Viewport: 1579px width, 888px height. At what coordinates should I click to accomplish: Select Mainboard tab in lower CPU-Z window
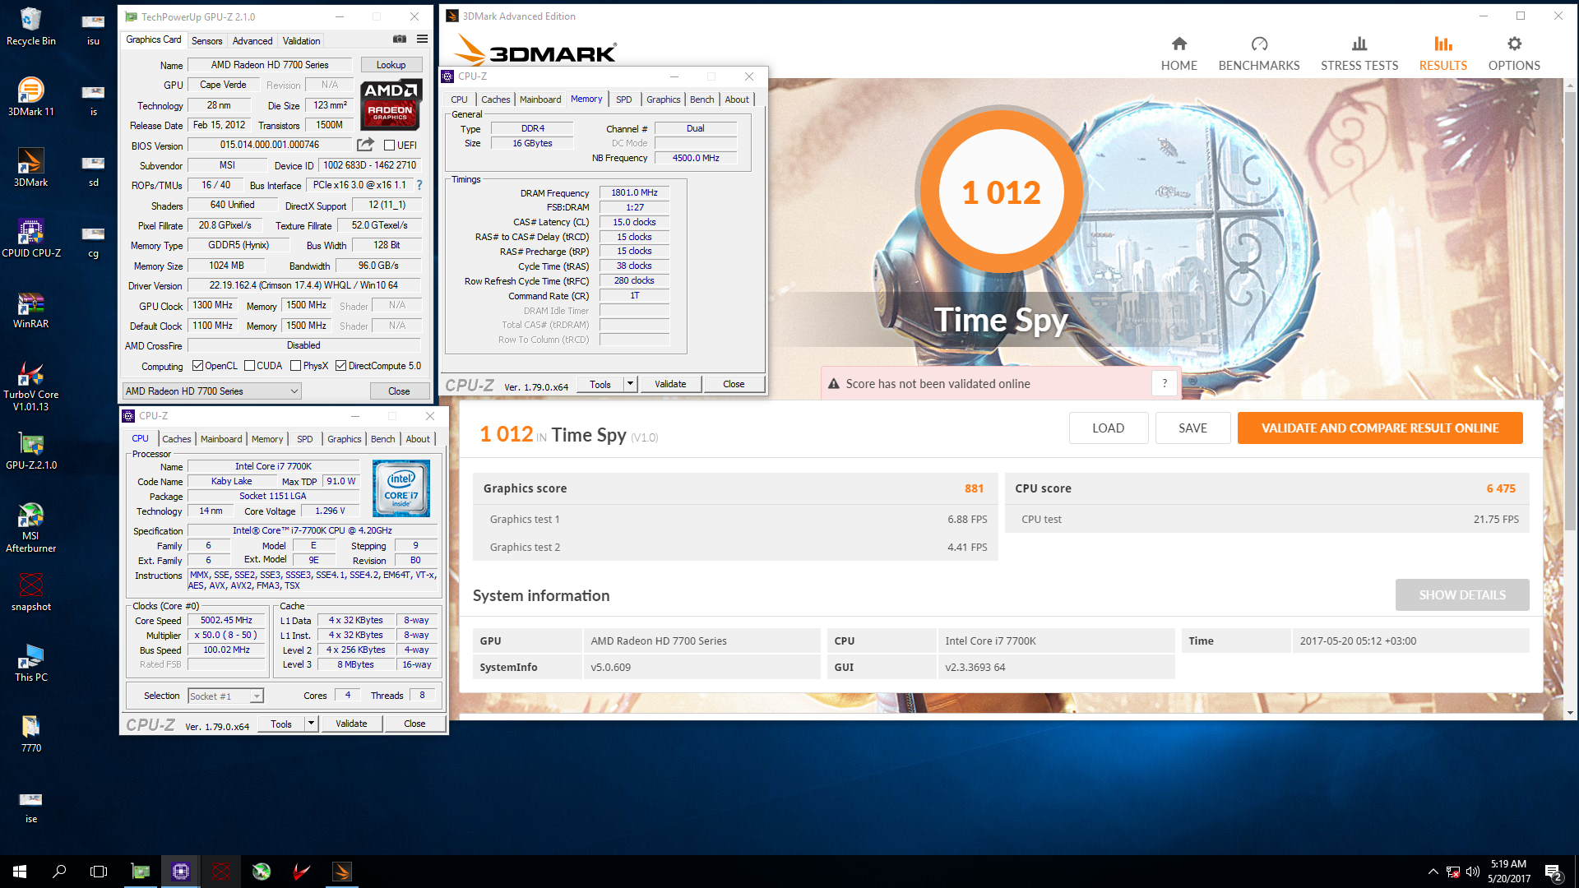pyautogui.click(x=221, y=439)
